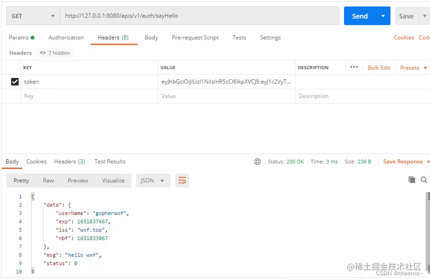
Task: Open the three-dots column options
Action: [x=354, y=67]
